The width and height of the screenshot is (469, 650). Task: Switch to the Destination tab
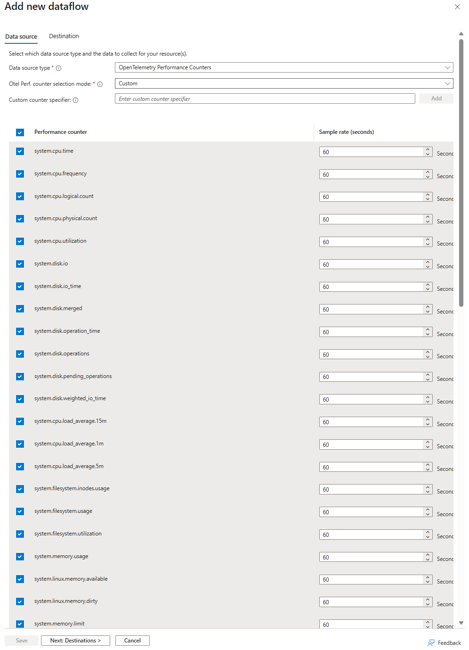click(64, 36)
